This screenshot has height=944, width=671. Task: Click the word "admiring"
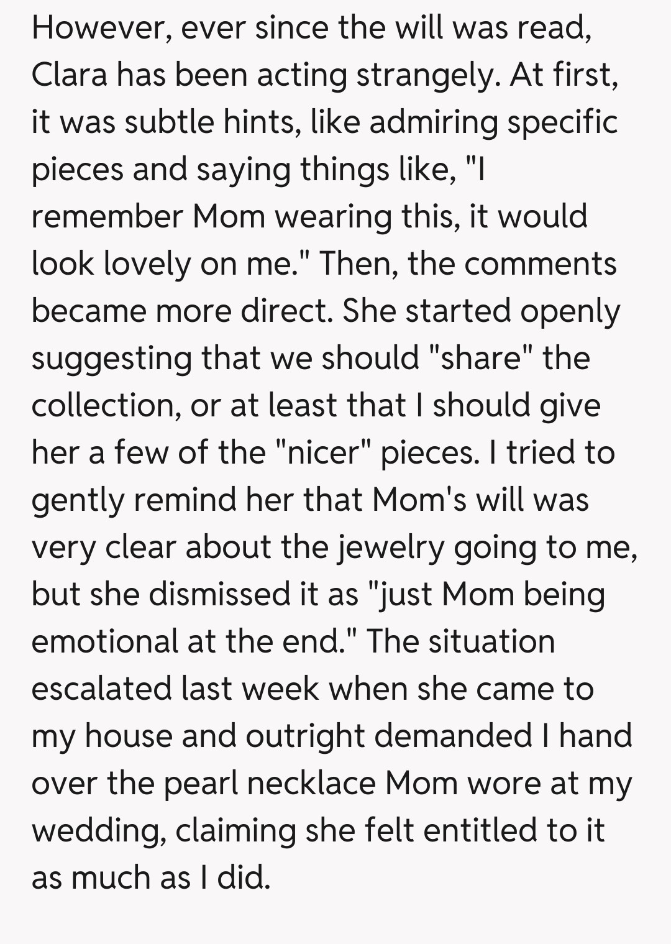click(434, 122)
